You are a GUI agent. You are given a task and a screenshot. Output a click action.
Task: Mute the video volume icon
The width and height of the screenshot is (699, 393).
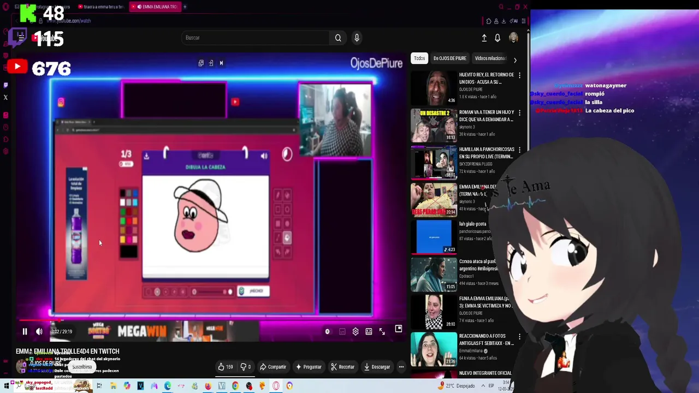(39, 331)
